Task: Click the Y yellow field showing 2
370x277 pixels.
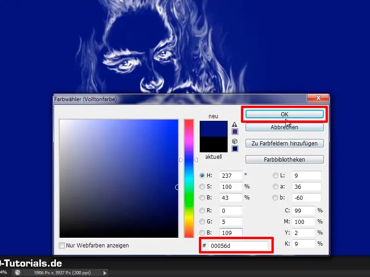Action: point(303,233)
